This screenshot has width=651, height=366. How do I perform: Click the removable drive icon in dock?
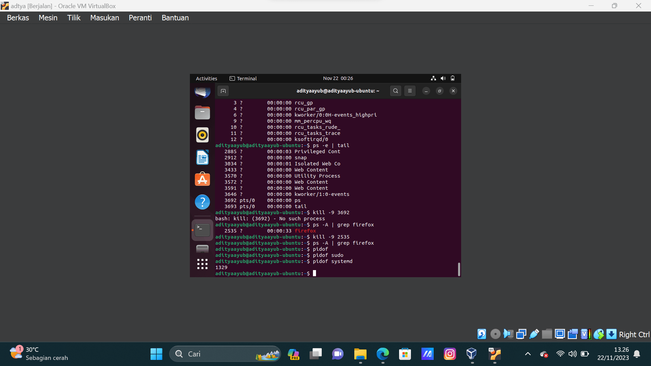point(202,249)
